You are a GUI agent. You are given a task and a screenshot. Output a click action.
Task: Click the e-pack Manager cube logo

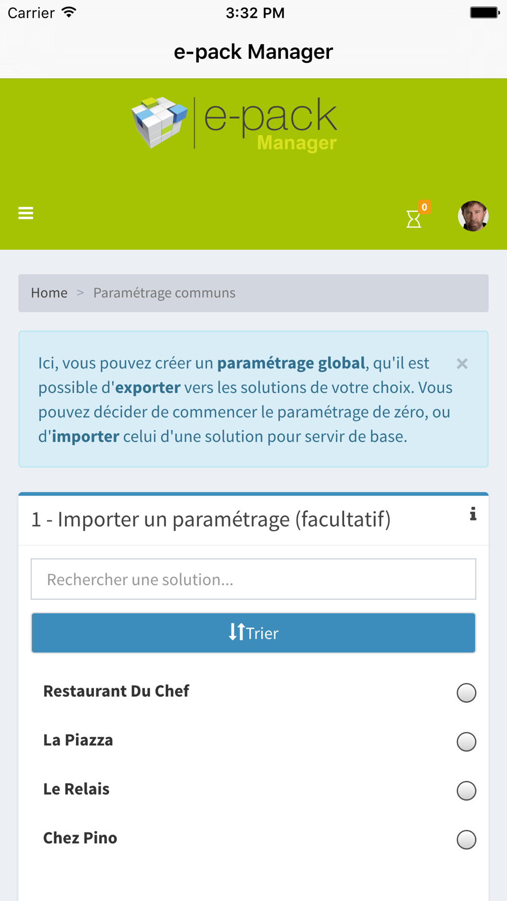(x=159, y=122)
